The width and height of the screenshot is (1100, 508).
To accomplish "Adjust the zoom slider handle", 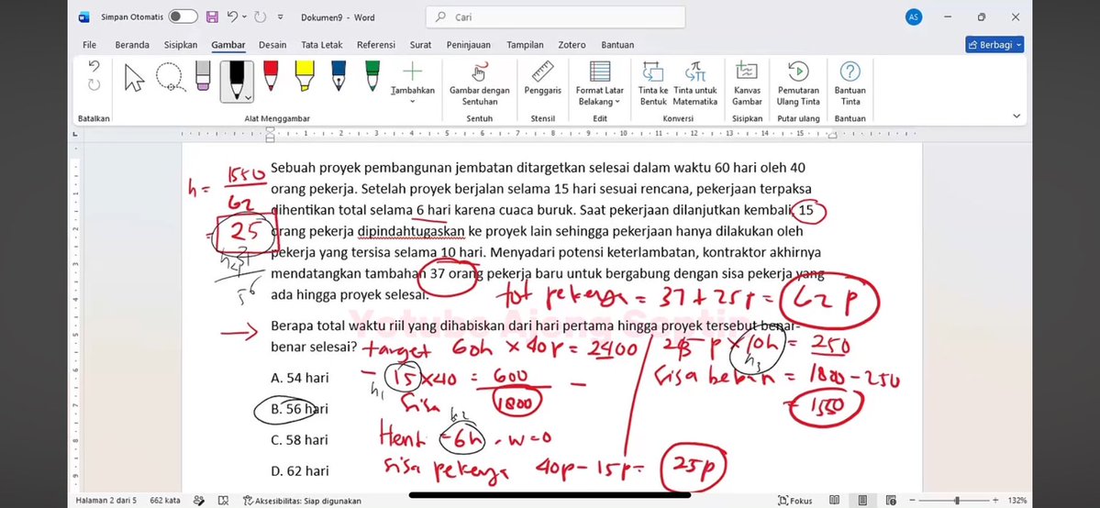I will tap(958, 501).
